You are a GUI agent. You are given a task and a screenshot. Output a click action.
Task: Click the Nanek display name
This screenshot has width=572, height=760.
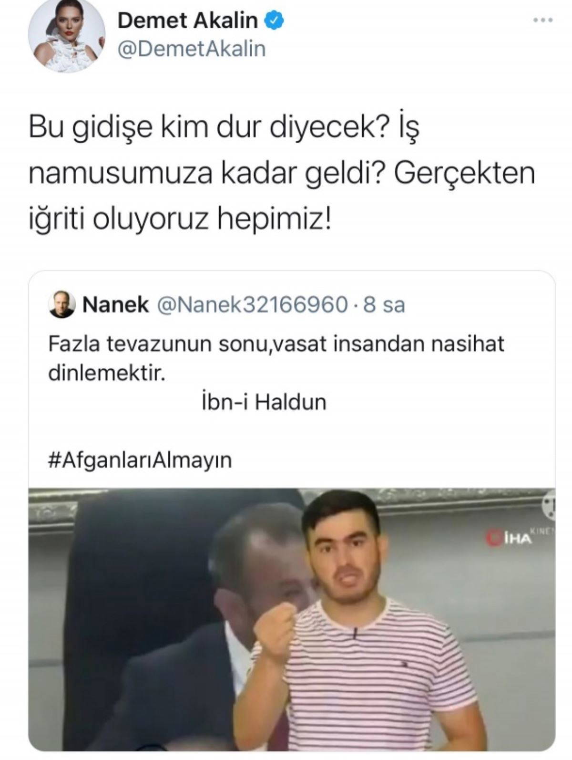(115, 305)
